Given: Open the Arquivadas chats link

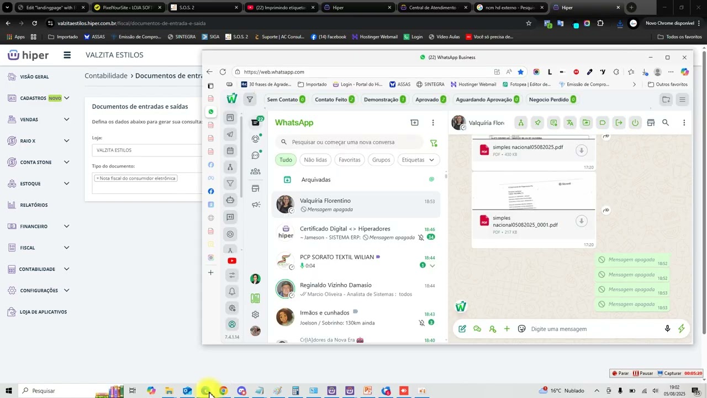Looking at the screenshot, I should pos(316,180).
